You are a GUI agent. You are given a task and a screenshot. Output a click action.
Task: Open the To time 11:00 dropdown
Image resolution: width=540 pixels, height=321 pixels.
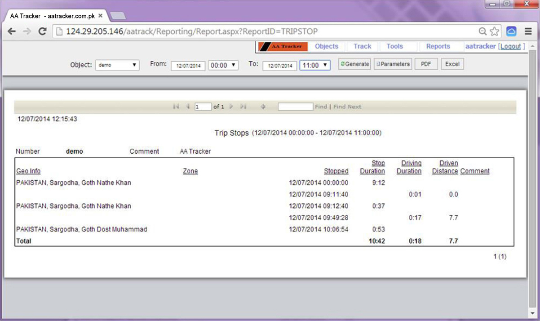tap(315, 65)
